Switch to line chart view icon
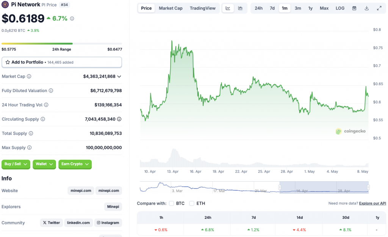 click(228, 8)
